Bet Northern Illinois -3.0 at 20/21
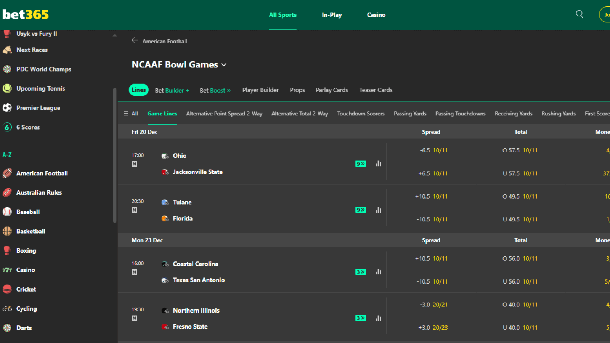610x343 pixels. click(433, 305)
